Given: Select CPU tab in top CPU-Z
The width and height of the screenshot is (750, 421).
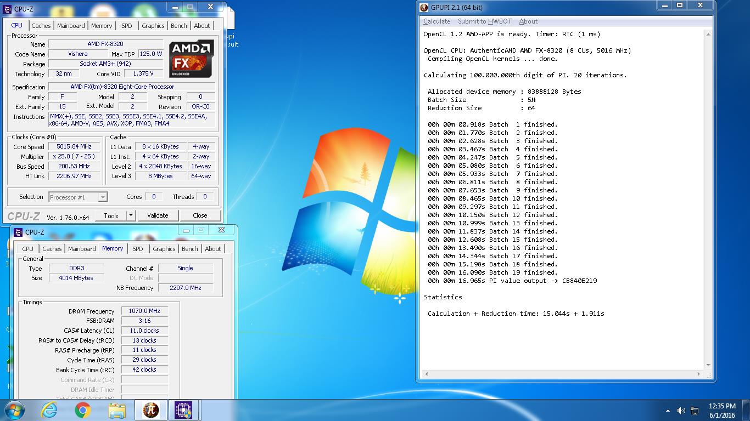Looking at the screenshot, I should point(17,25).
